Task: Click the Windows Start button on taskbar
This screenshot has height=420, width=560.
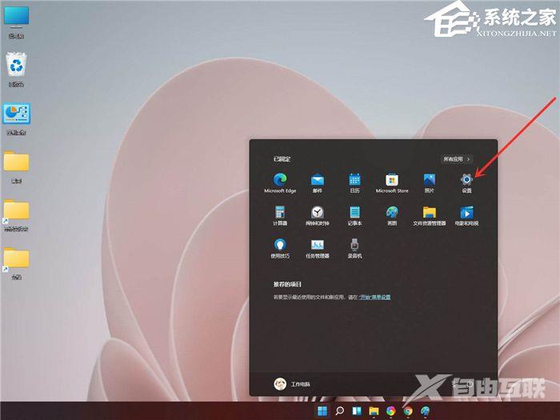Action: tap(322, 410)
